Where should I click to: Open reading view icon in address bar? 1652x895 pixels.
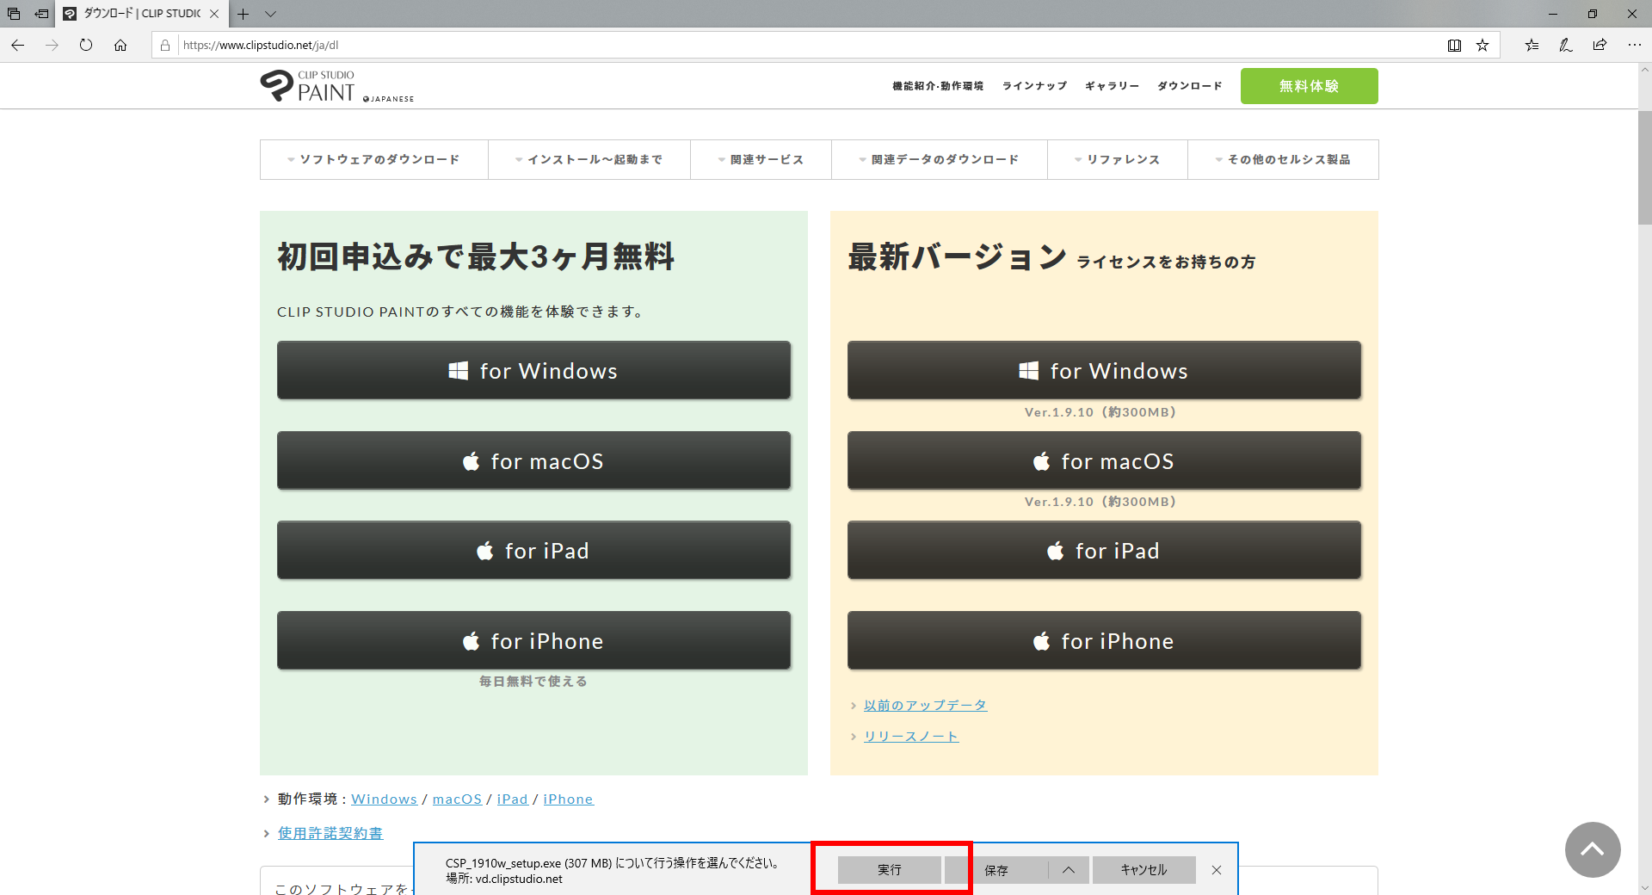(x=1454, y=45)
